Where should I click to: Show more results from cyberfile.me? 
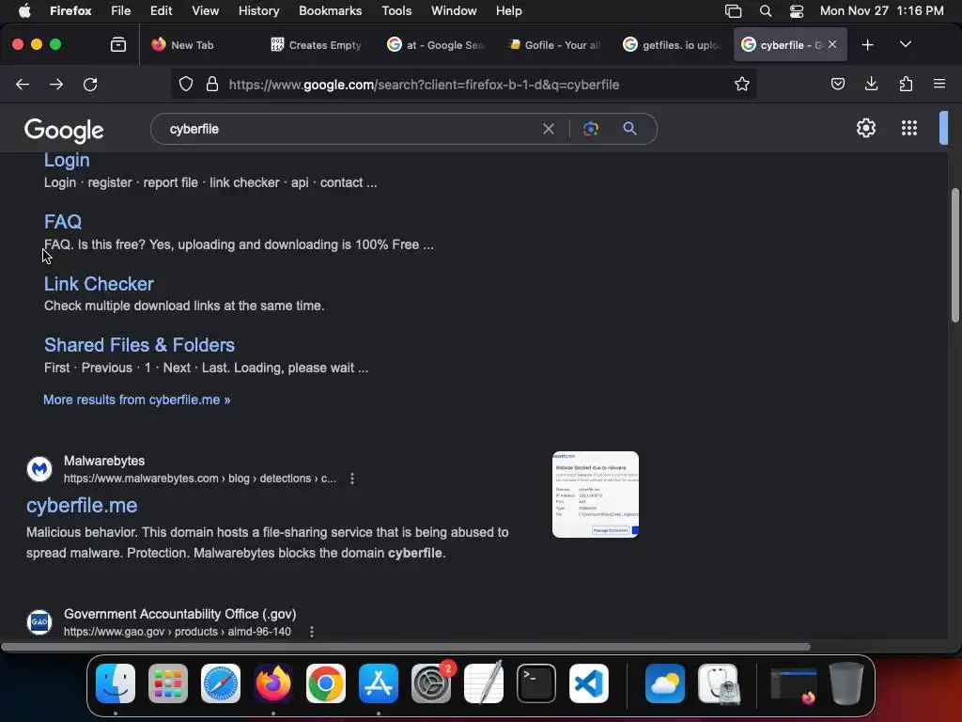(x=137, y=400)
